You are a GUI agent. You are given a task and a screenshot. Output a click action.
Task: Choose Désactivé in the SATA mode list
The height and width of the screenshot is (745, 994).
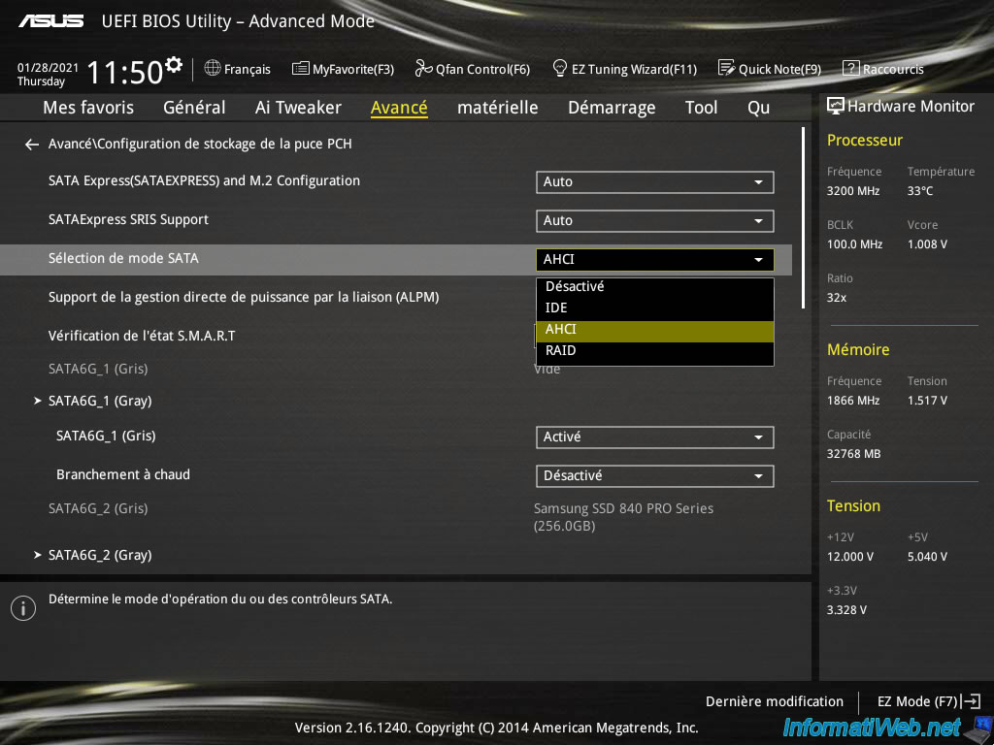tap(655, 286)
